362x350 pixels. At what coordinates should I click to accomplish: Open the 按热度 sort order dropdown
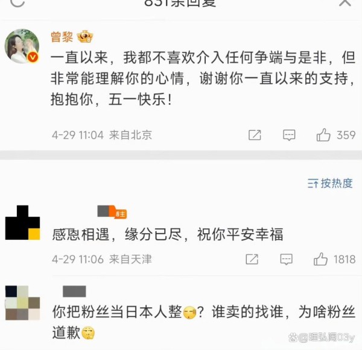point(330,183)
